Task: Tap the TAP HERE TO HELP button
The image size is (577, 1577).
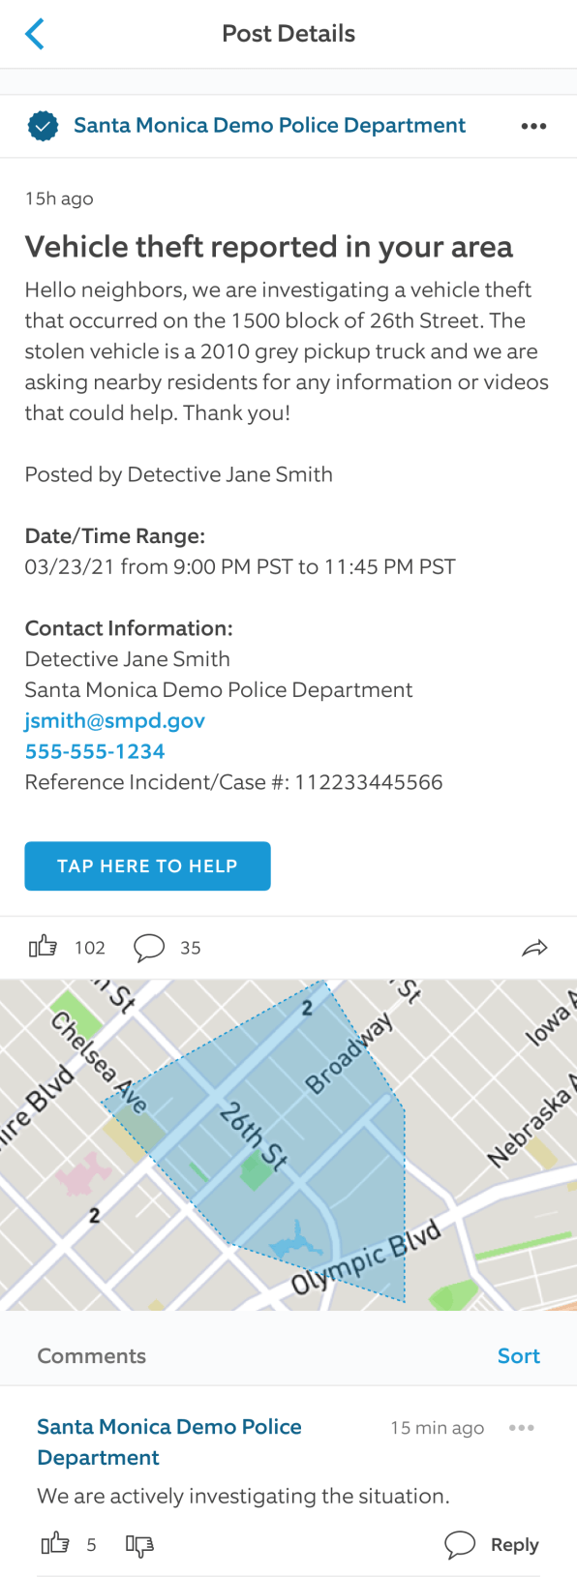Action: 147,865
